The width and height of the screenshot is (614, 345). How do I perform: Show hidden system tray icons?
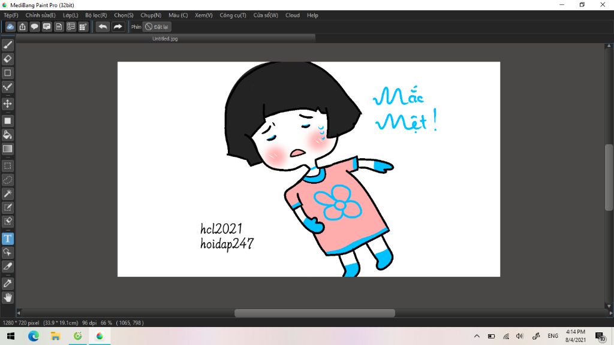(477, 336)
